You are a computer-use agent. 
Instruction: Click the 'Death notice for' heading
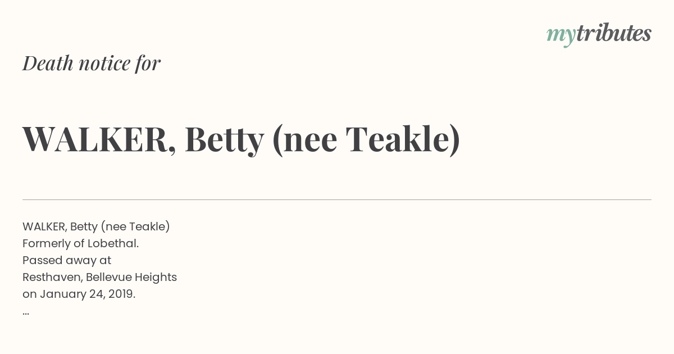(92, 63)
